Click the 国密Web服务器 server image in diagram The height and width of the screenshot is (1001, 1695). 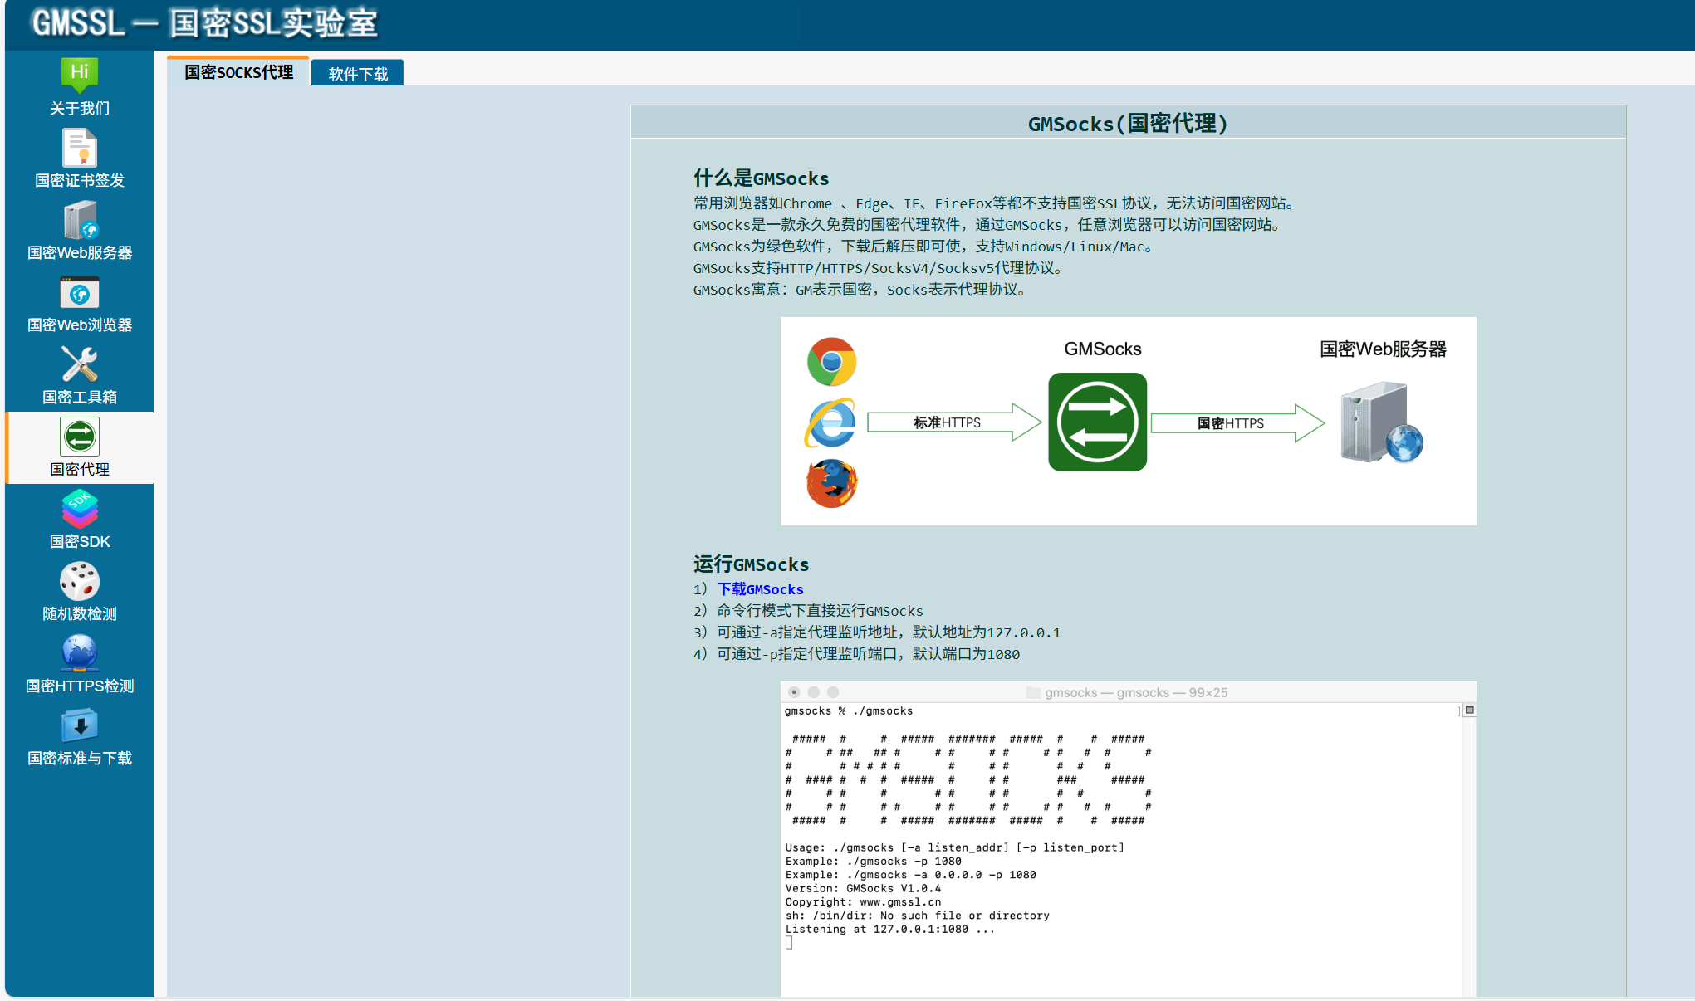coord(1380,422)
